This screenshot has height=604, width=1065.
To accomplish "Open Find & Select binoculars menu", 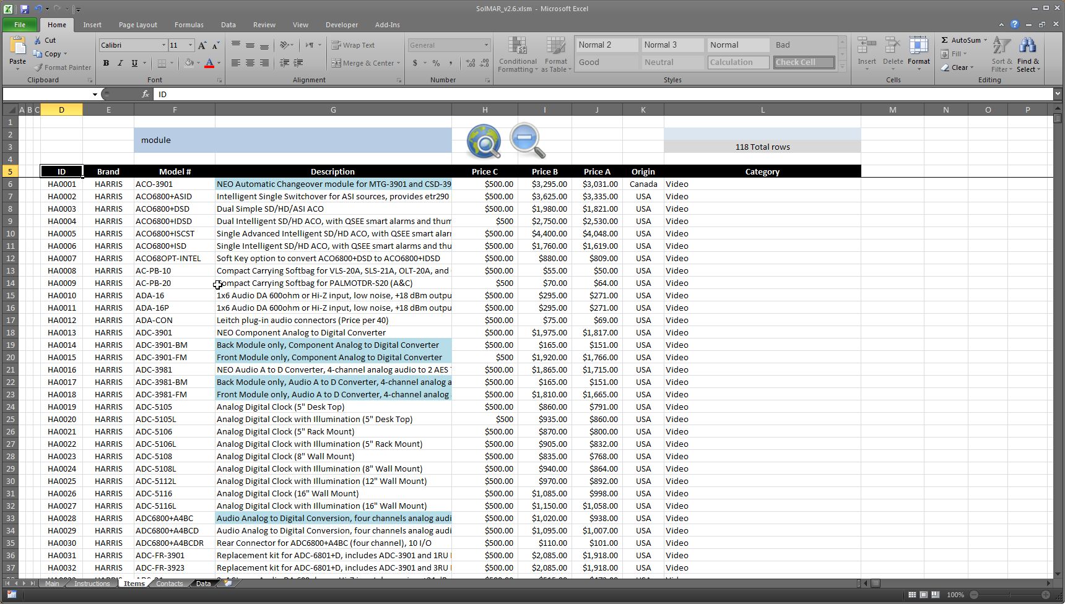I will (1028, 54).
